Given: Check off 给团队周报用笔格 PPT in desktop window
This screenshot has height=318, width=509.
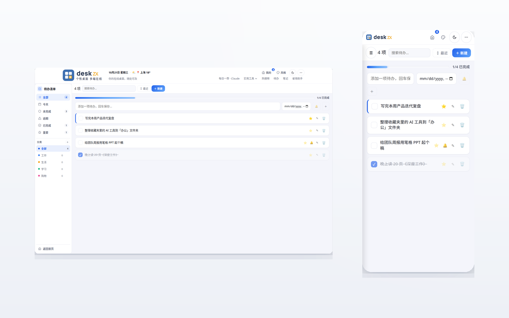Looking at the screenshot, I should click(x=80, y=143).
